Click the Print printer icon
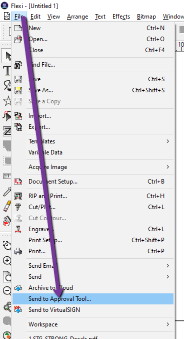 click(18, 251)
